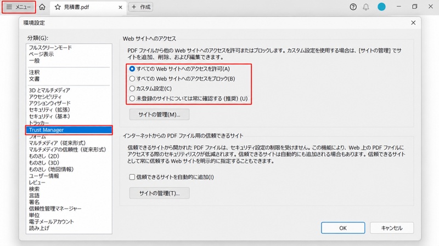This screenshot has width=439, height=246.
Task: Select 未登録のサイトについては常に確認する radio
Action: [132, 99]
